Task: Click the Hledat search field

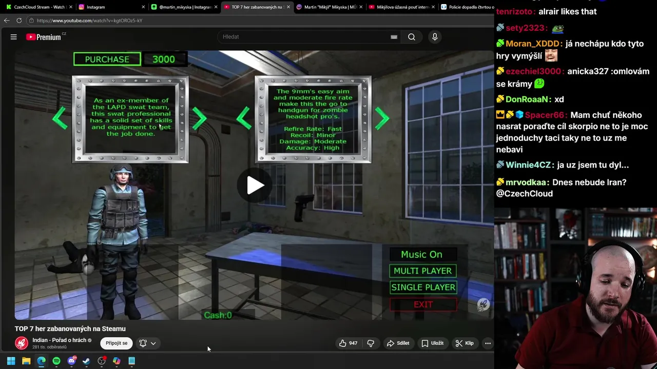Action: 308,37
